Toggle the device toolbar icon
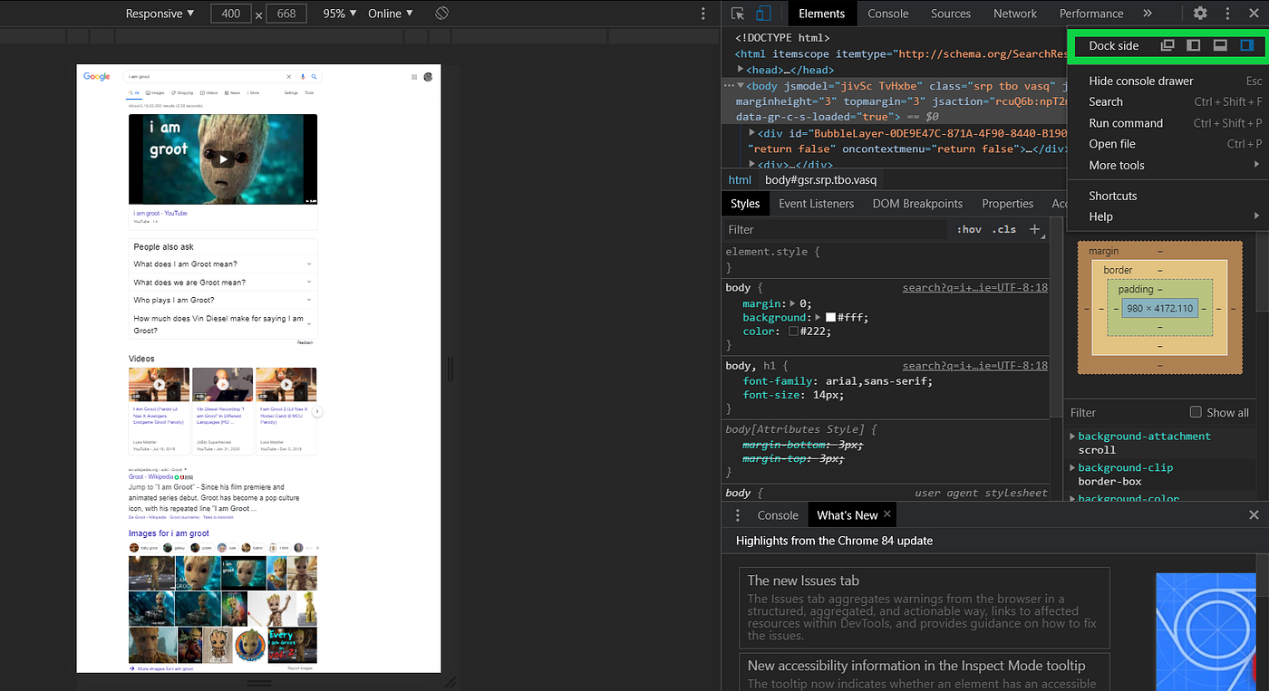 (763, 14)
